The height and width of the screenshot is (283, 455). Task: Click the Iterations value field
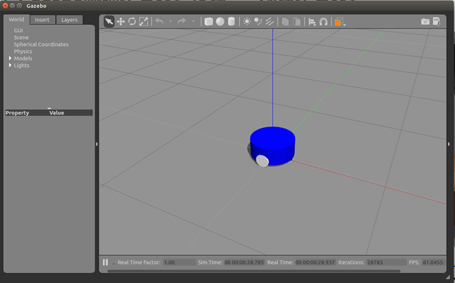[386, 263]
